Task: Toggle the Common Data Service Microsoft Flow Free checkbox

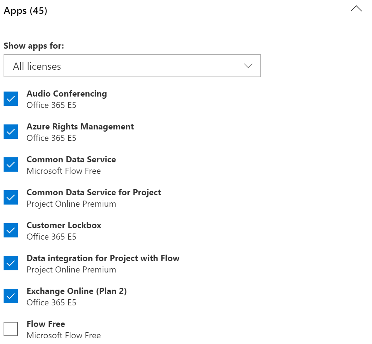Action: [11, 164]
